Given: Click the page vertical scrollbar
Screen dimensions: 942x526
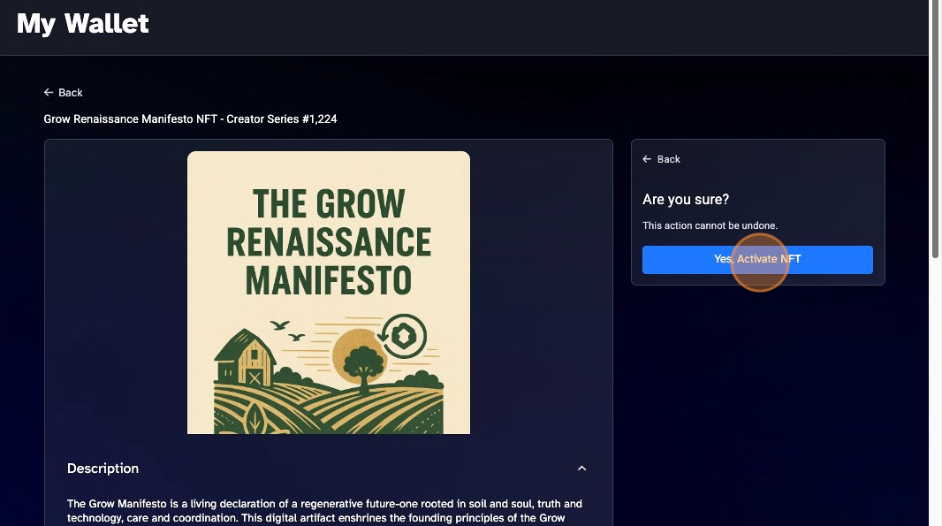Looking at the screenshot, I should click(x=935, y=129).
